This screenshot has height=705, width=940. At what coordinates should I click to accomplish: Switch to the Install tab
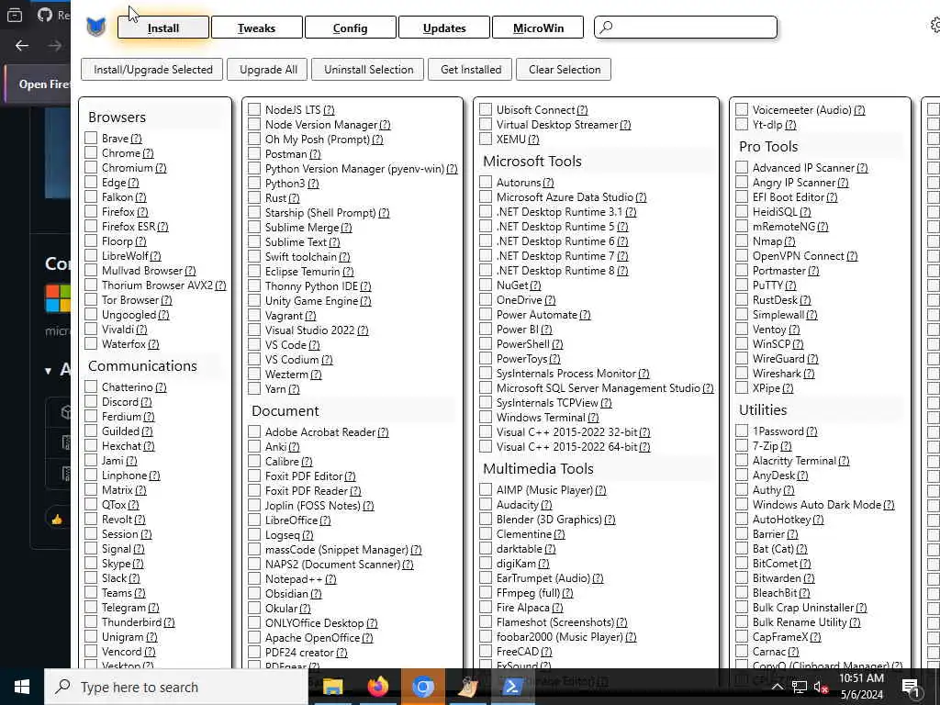coord(163,28)
